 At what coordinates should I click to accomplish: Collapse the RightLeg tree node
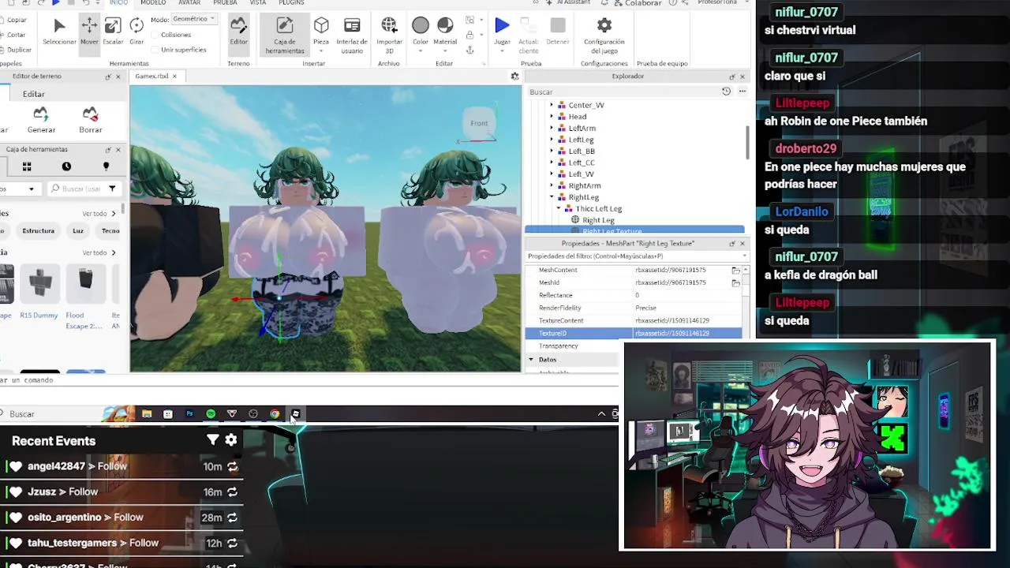tap(552, 197)
